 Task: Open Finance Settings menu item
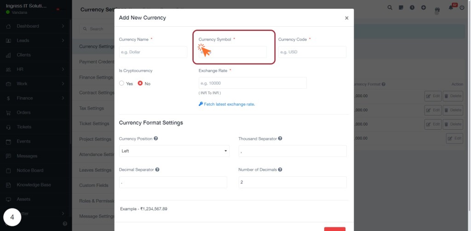pyautogui.click(x=96, y=77)
